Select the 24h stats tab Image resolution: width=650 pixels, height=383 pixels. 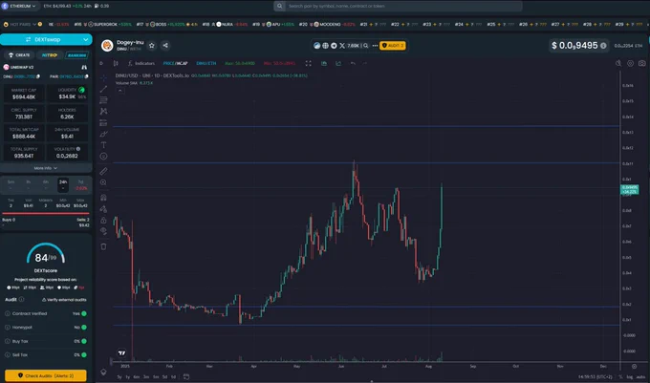pyautogui.click(x=63, y=184)
